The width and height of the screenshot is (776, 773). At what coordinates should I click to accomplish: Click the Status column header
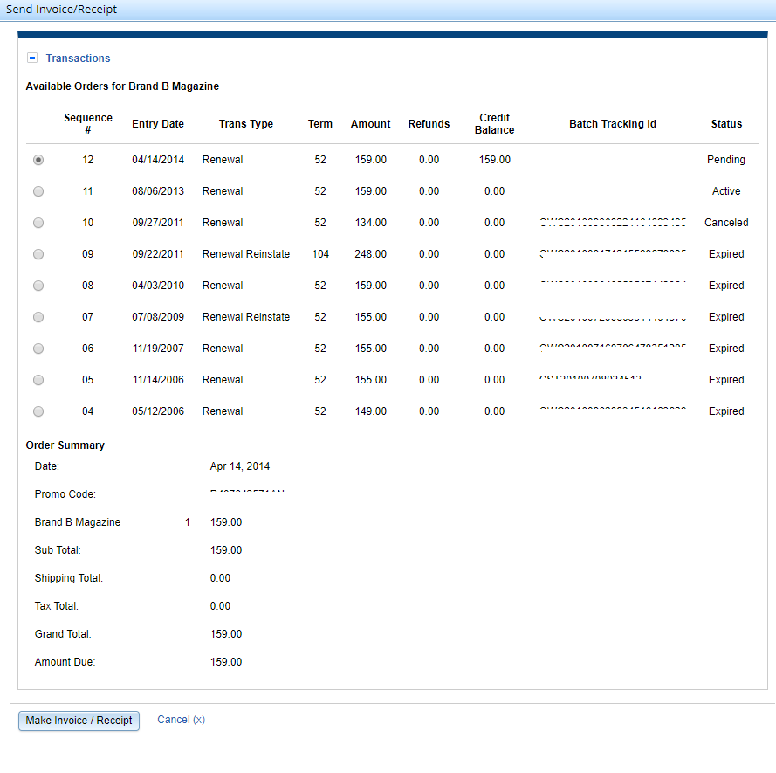coord(726,124)
